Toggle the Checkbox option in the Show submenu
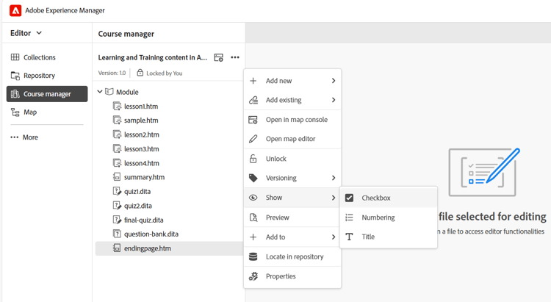This screenshot has height=302, width=551. 375,198
